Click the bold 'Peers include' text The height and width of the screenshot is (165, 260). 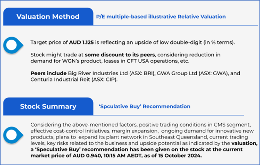coord(45,73)
